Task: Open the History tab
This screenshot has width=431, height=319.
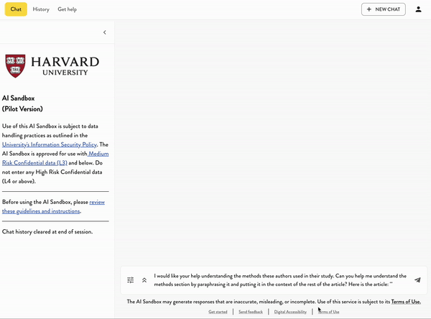Action: coord(41,9)
